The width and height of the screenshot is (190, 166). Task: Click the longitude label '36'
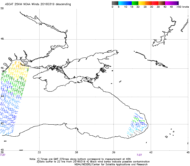tap(76, 152)
